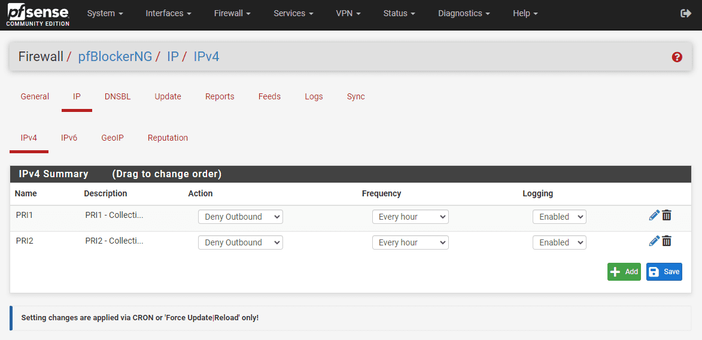Viewport: 702px width, 340px height.
Task: Open the Reputation sub-tab
Action: point(168,138)
